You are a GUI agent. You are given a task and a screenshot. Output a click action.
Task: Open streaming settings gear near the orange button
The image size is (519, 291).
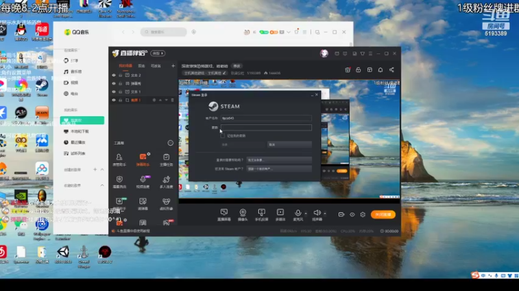(x=363, y=215)
